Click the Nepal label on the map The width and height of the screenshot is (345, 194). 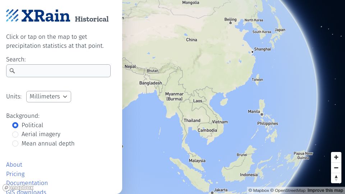click(x=130, y=66)
